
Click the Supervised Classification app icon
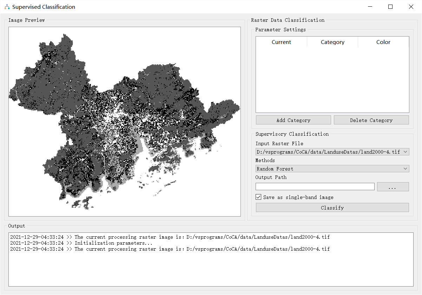point(7,7)
